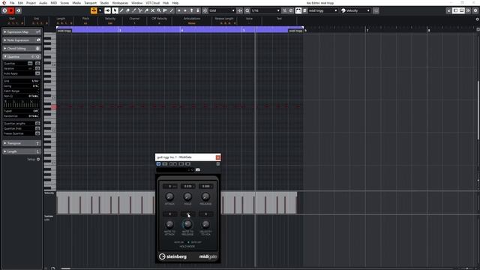This screenshot has height=270, width=480.
Task: Expand the Transpose section
Action: point(22,143)
